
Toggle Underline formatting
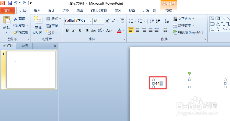click(80, 30)
